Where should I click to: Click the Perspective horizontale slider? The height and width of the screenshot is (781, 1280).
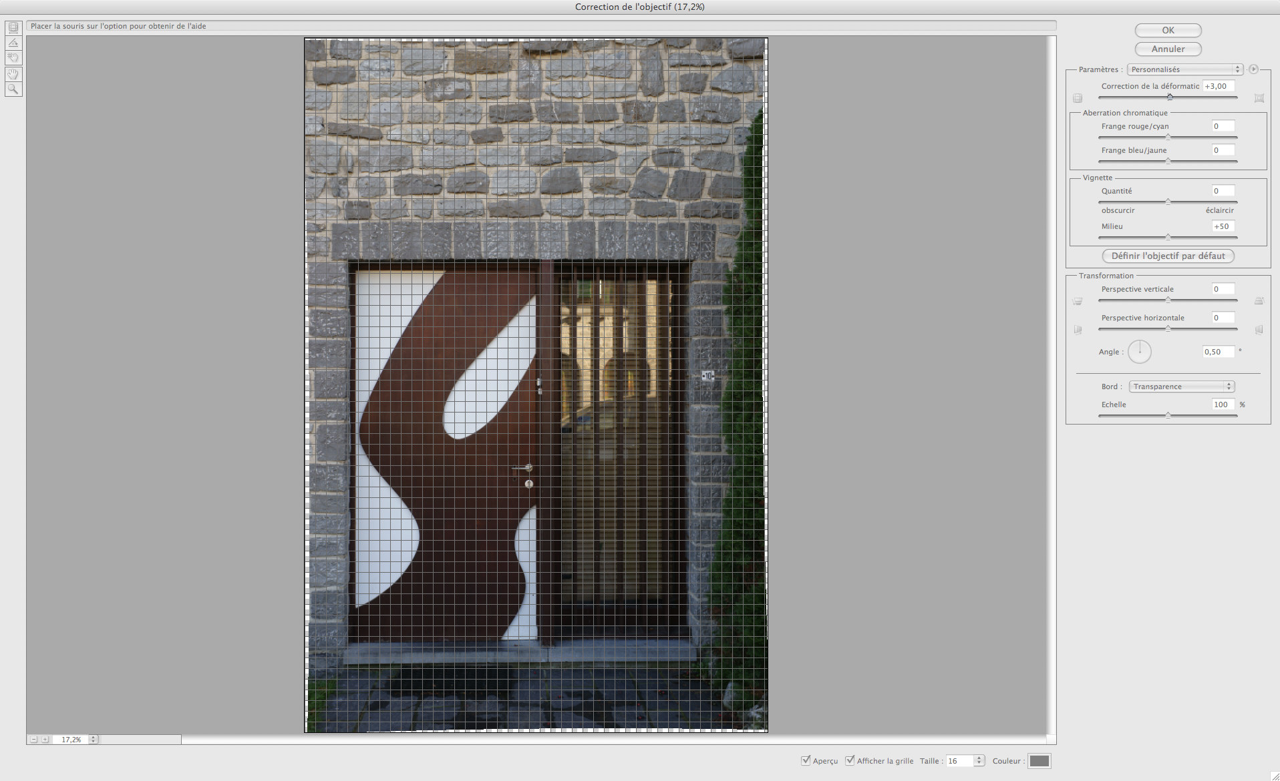1168,329
